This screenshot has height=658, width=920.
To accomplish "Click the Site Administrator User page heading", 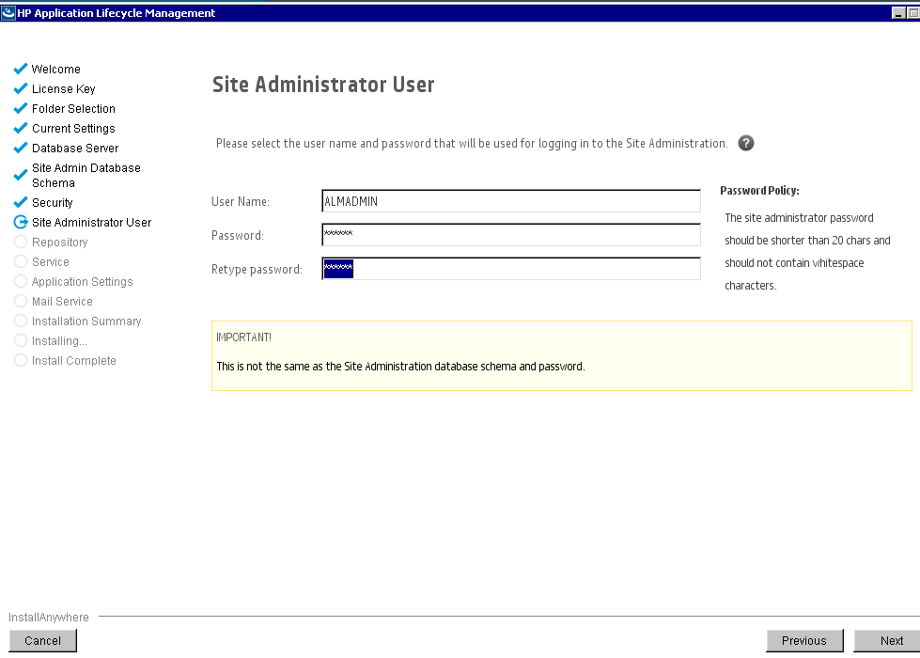I will (323, 85).
